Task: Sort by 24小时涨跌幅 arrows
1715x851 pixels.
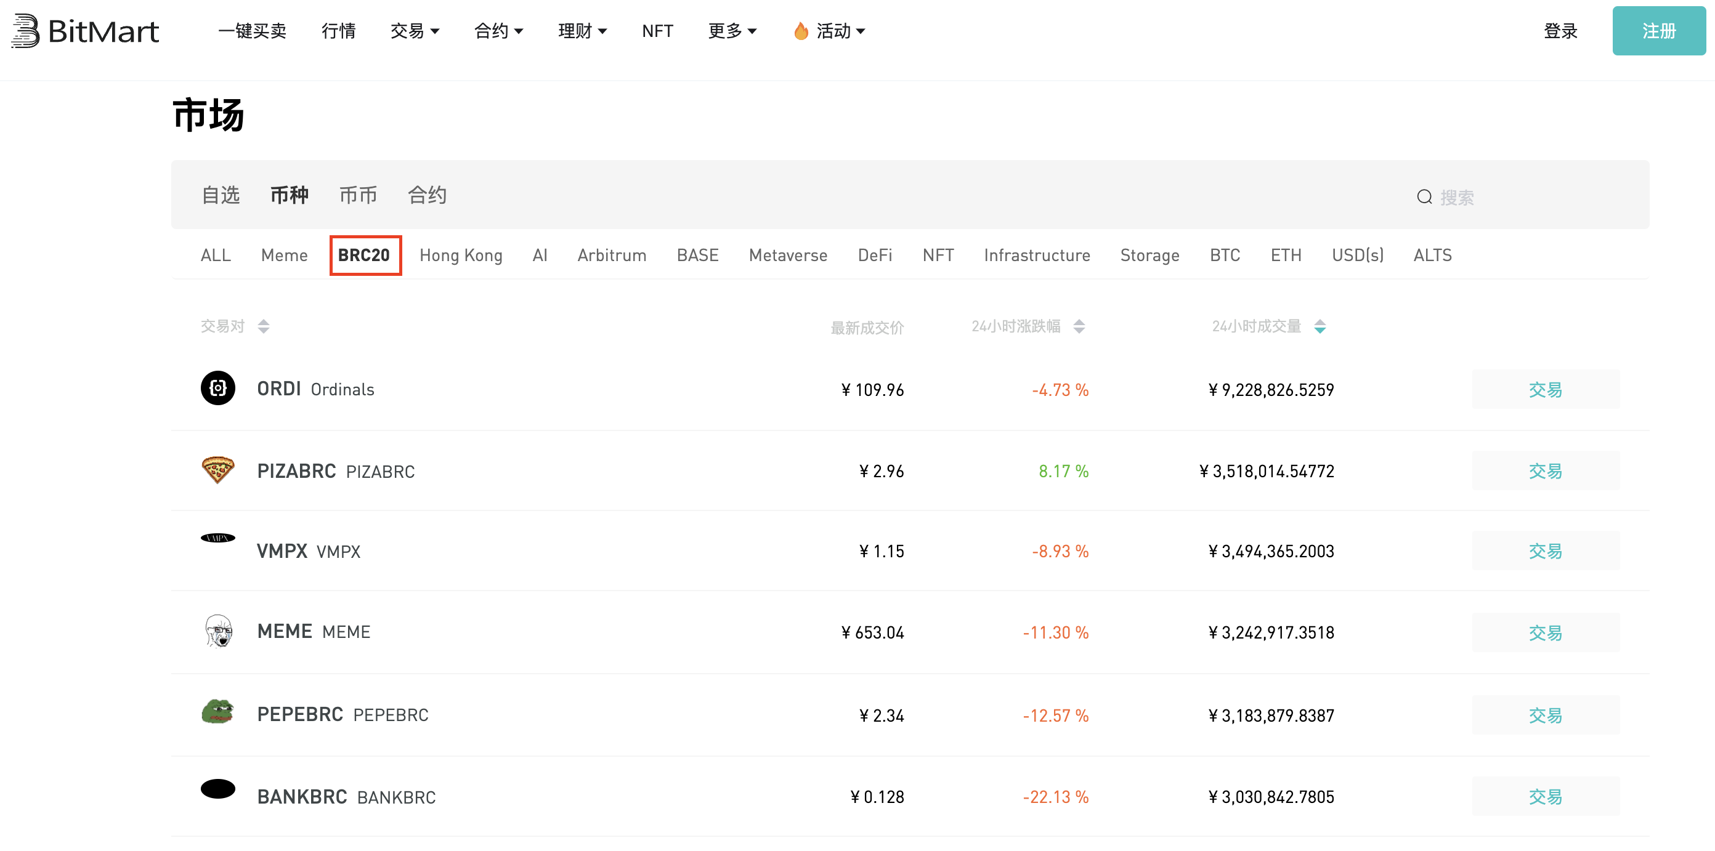Action: coord(1079,327)
